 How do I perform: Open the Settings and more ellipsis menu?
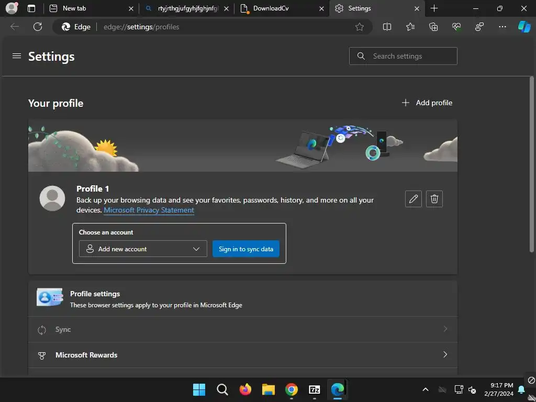point(502,27)
